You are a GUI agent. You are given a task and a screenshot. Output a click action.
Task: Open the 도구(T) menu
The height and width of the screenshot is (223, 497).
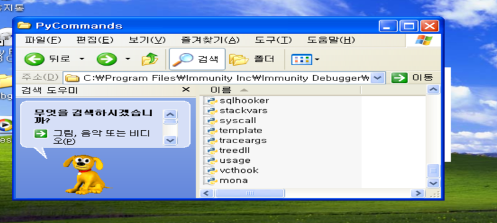click(x=273, y=40)
